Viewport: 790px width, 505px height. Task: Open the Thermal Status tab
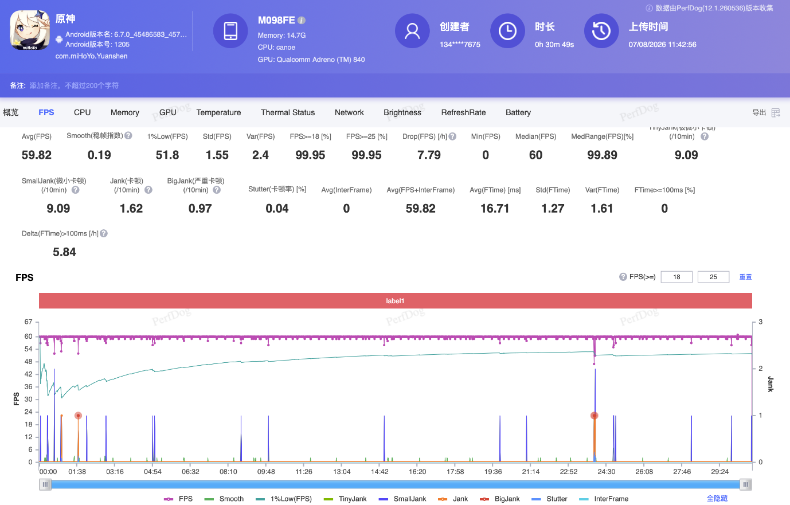(288, 112)
